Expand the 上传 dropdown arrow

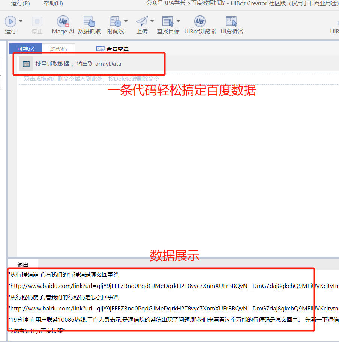coord(152,21)
